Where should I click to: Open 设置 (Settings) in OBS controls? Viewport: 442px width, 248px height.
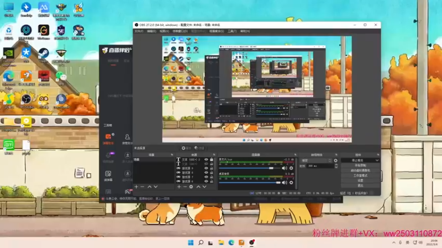360,181
